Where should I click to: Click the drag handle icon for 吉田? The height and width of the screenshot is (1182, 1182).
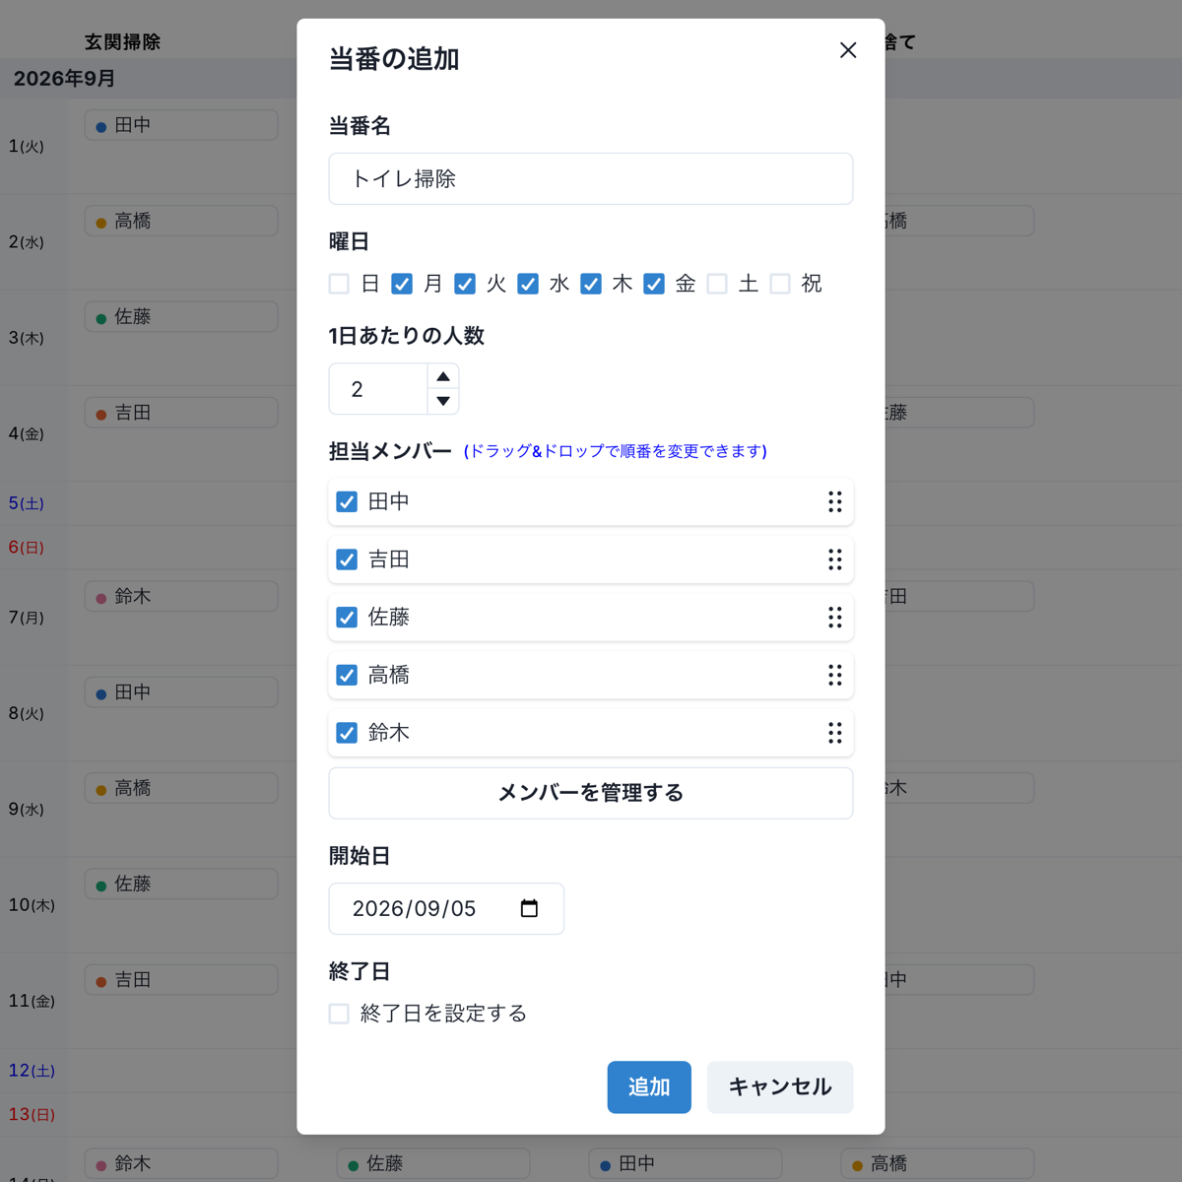coord(835,559)
